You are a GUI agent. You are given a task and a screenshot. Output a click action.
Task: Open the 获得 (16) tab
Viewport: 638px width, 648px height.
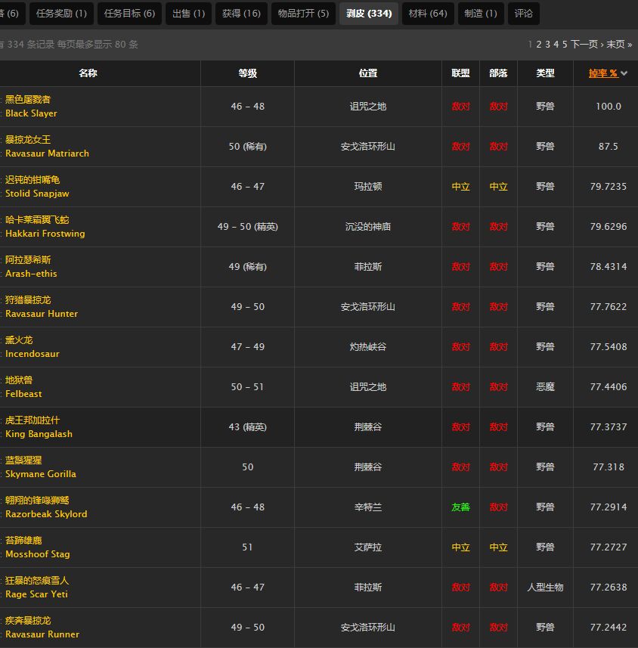[x=241, y=14]
